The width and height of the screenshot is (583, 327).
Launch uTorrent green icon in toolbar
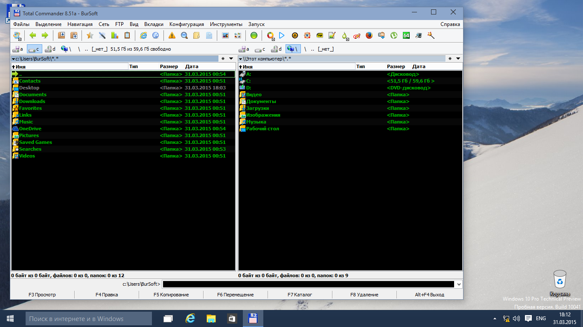click(394, 35)
